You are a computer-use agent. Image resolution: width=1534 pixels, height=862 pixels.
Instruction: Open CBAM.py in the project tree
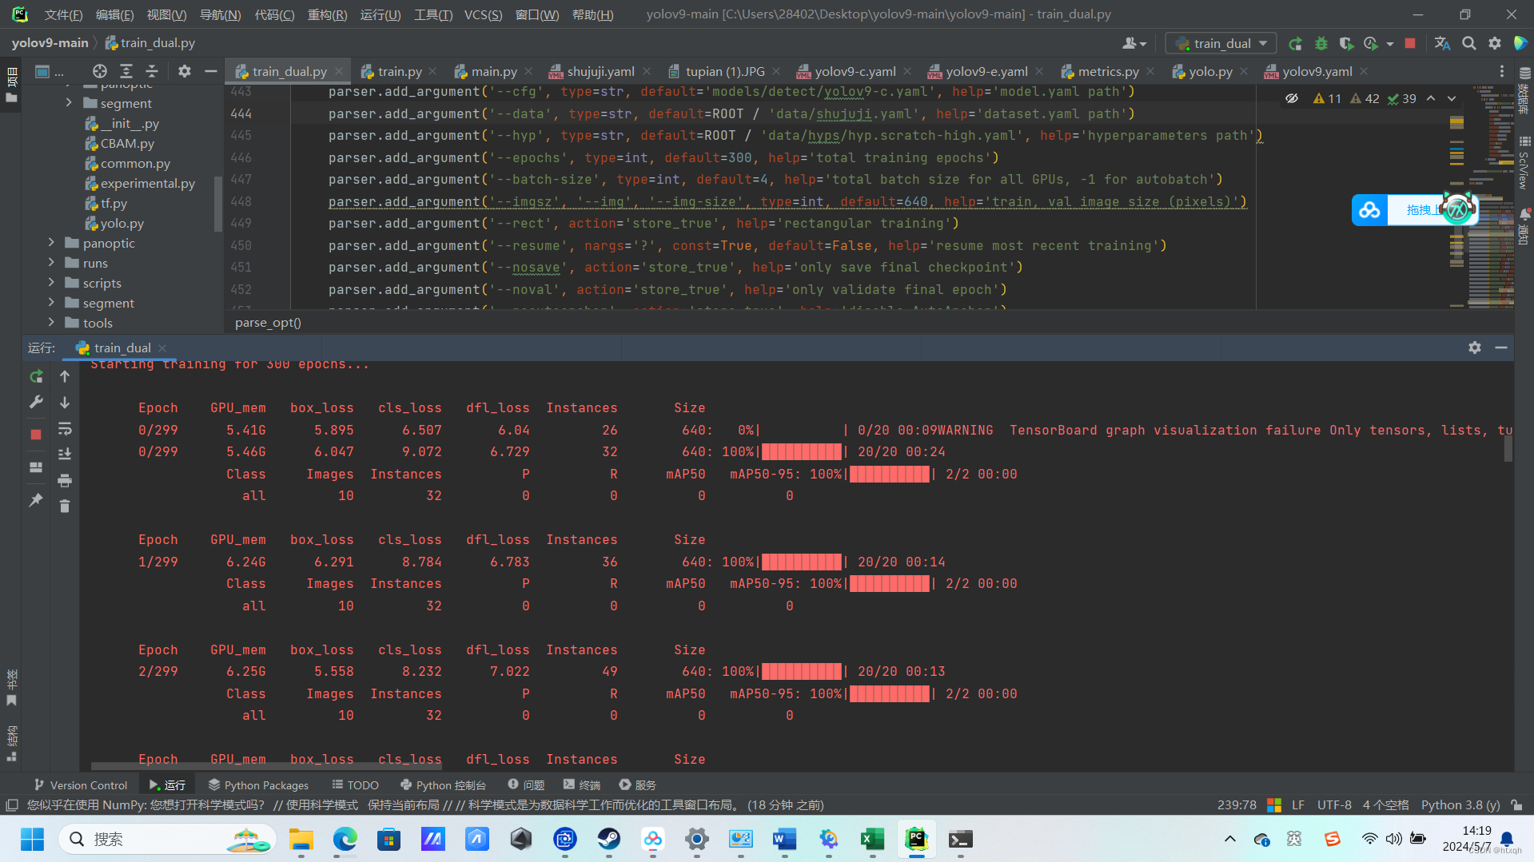coord(127,143)
